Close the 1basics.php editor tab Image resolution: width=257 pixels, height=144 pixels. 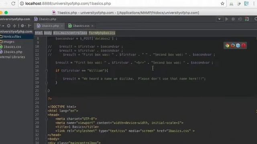[62, 26]
